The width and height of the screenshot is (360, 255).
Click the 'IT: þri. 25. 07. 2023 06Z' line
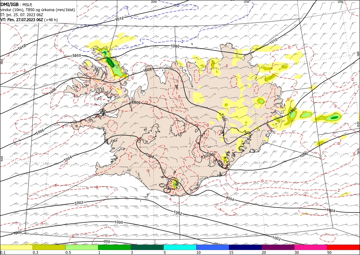pos(22,15)
